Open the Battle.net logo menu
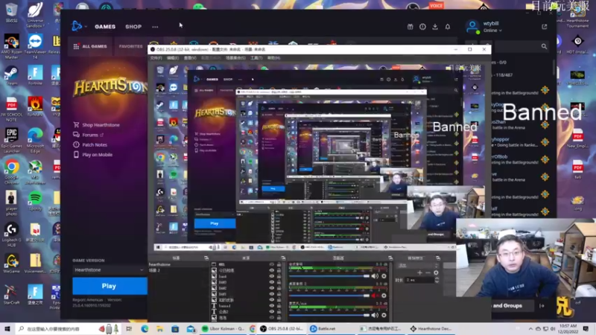 77,26
